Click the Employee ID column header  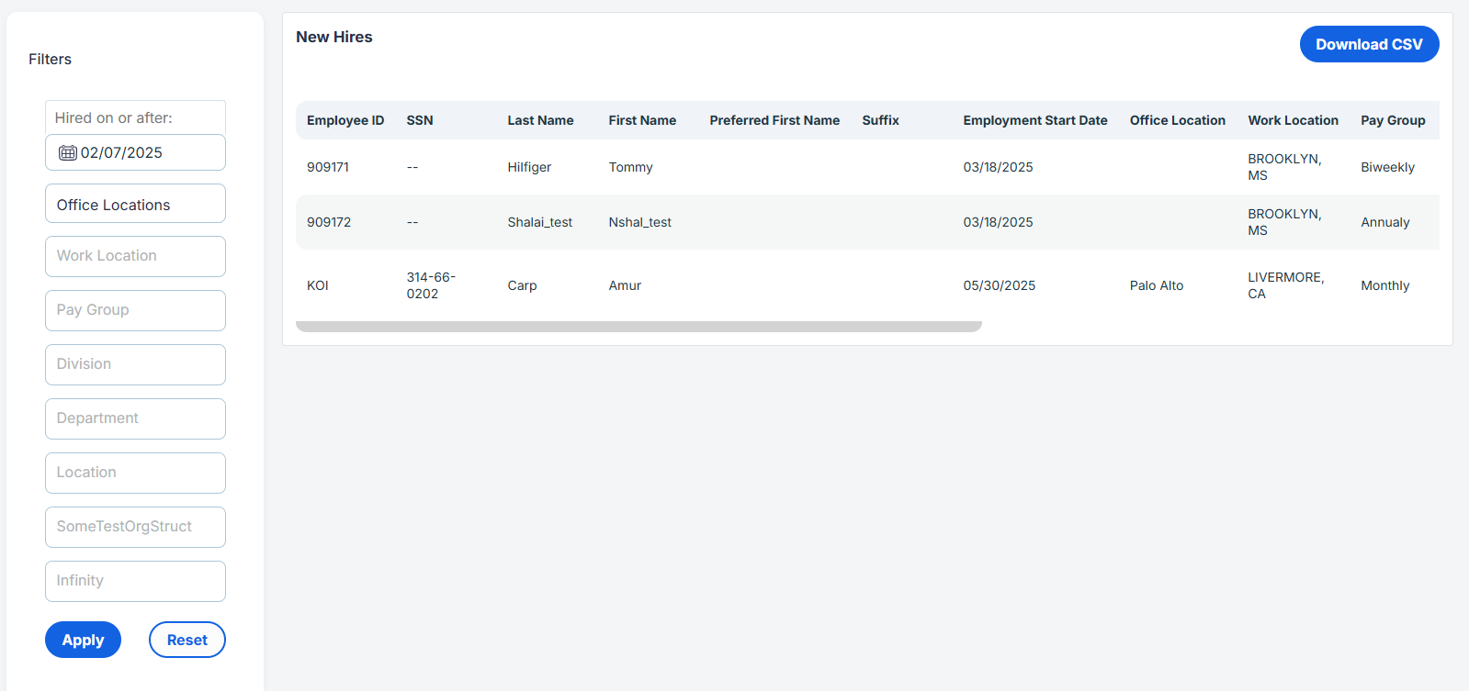(x=345, y=120)
